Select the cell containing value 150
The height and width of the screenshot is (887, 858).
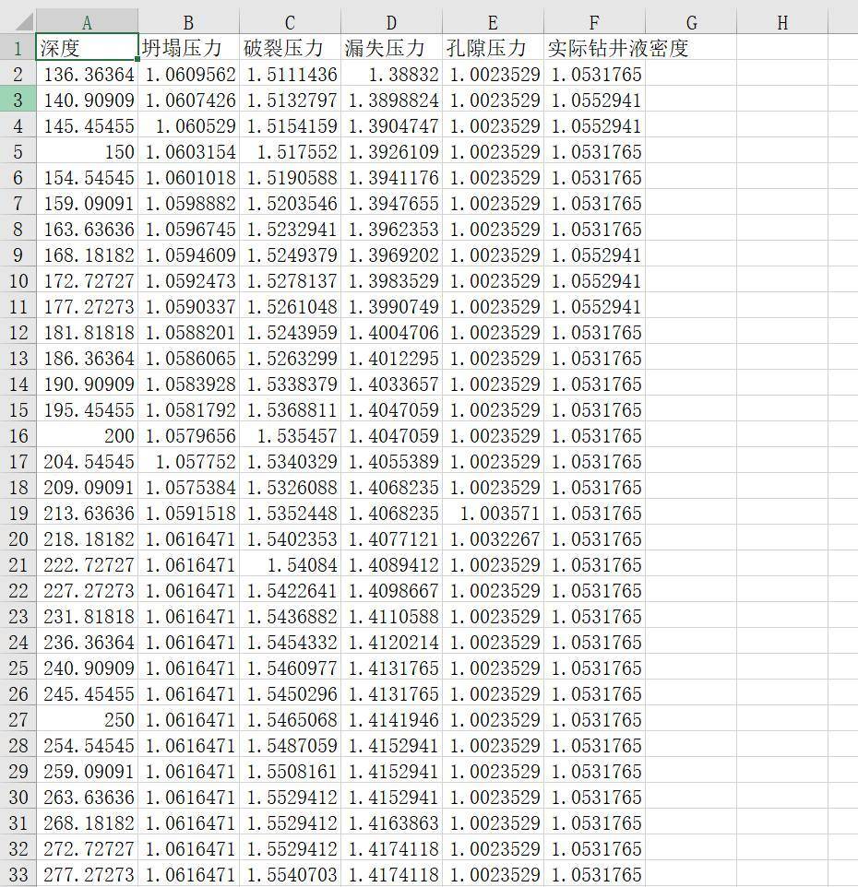[x=87, y=150]
